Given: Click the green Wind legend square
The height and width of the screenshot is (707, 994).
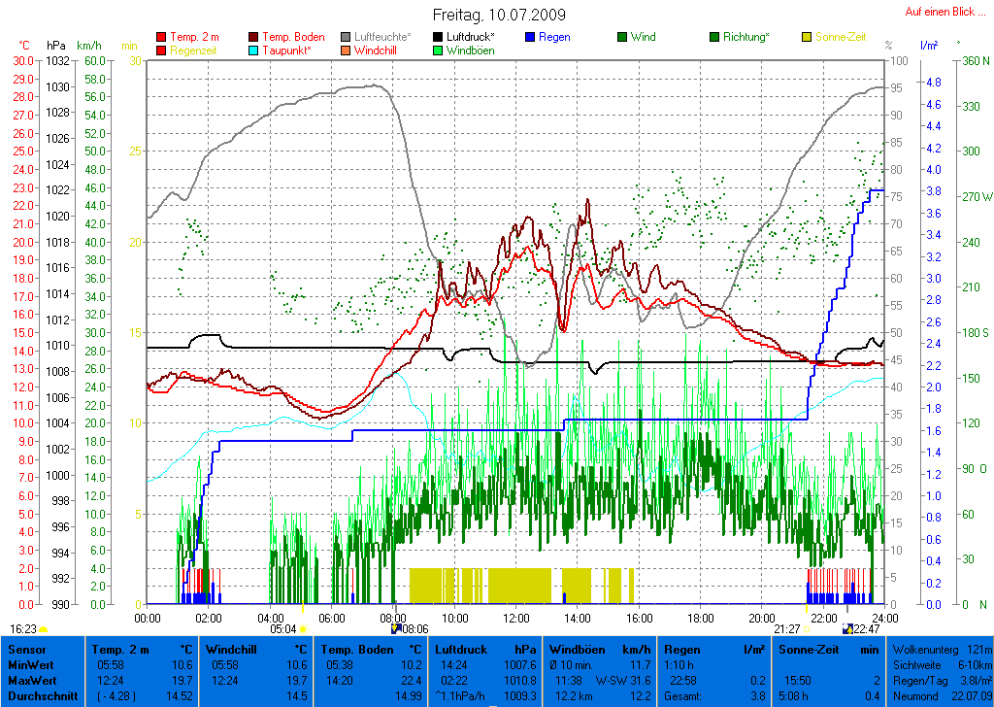Looking at the screenshot, I should click(622, 37).
